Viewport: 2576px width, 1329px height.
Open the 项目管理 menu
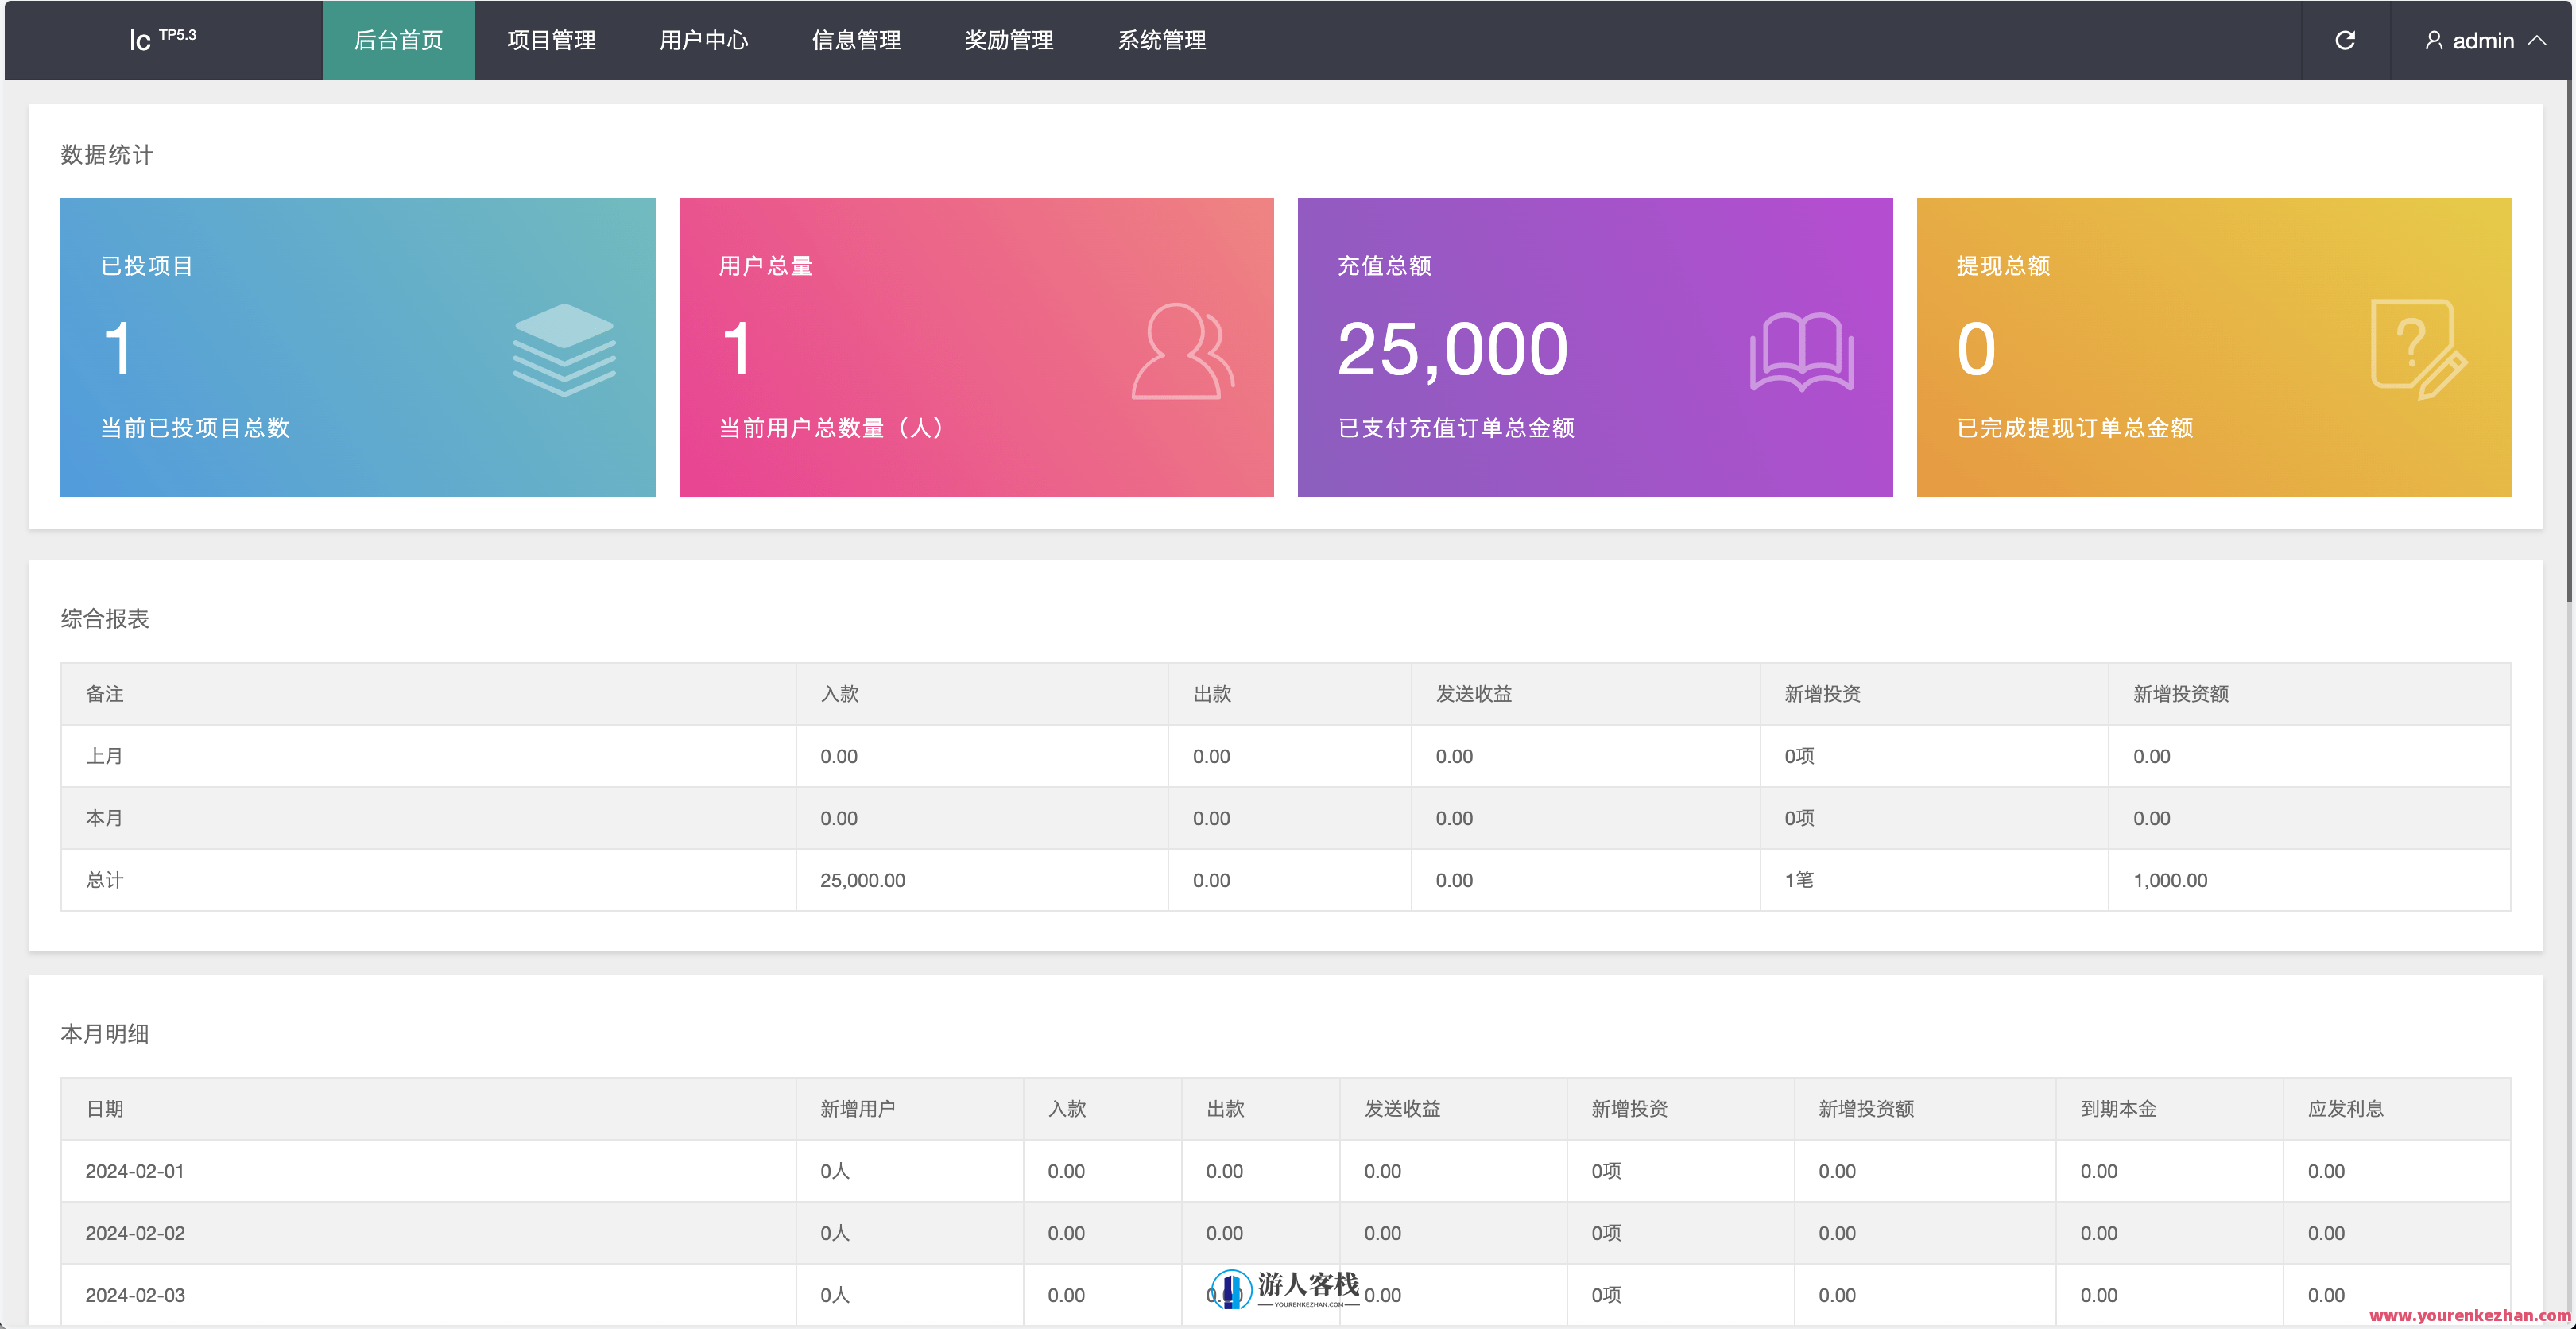[x=551, y=40]
